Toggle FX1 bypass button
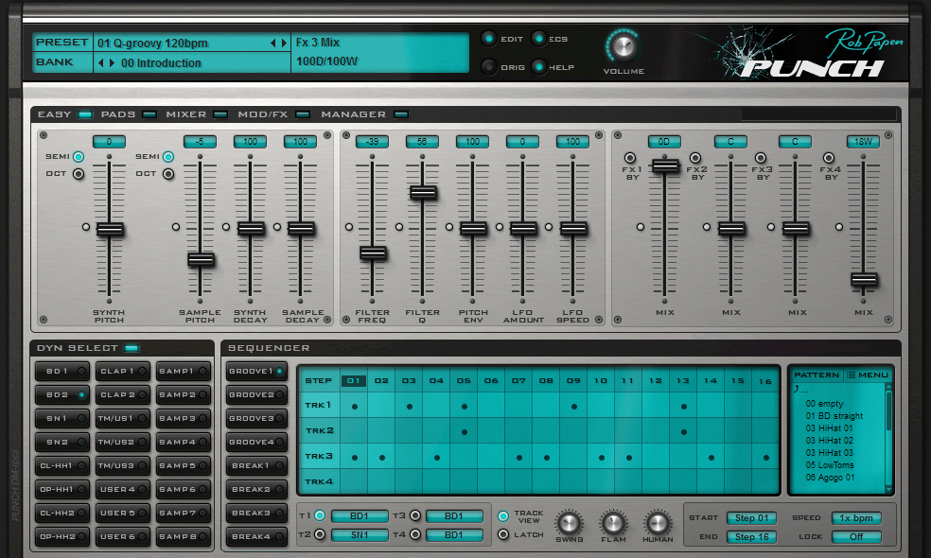The width and height of the screenshot is (931, 558). 630,158
